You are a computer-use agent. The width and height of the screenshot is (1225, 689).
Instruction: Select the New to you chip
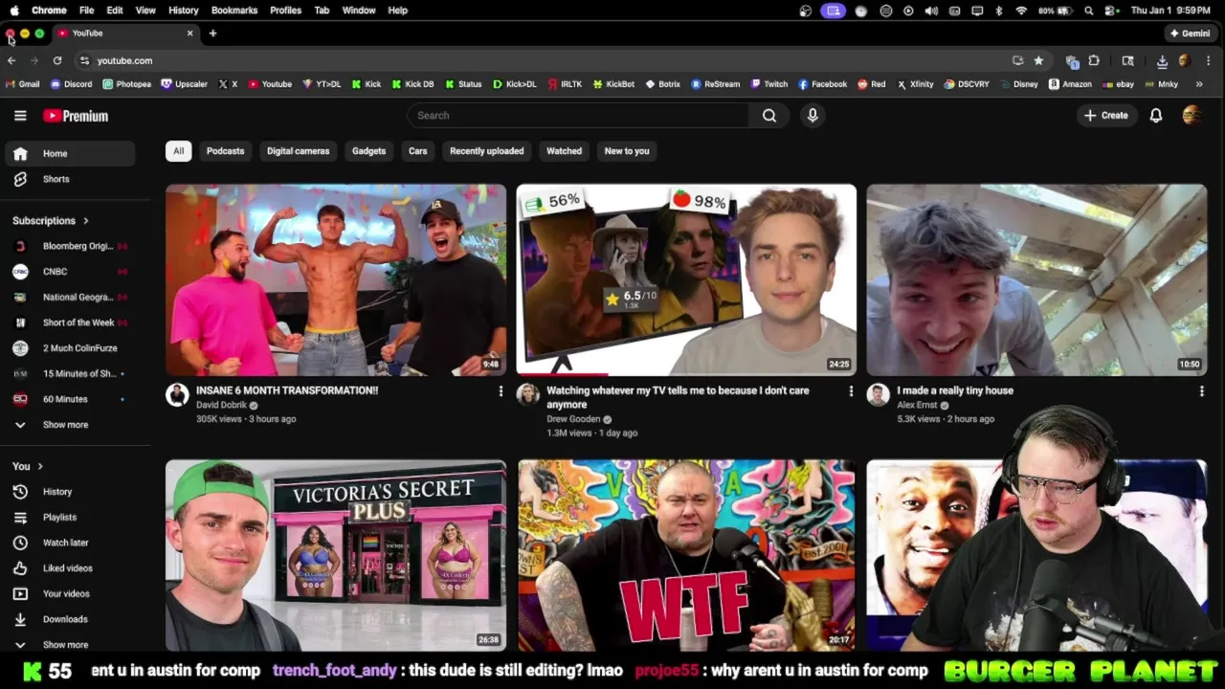point(627,151)
